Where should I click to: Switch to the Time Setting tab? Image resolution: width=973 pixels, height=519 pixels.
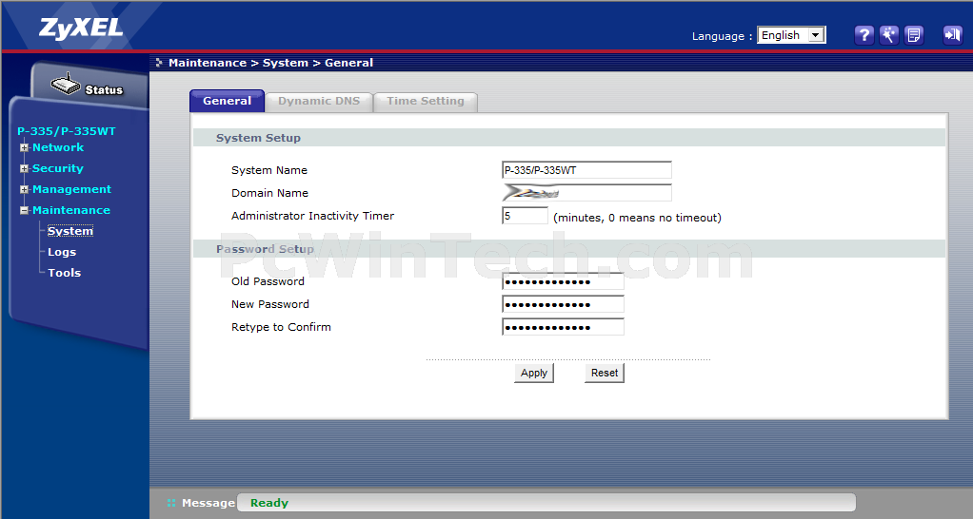click(425, 101)
